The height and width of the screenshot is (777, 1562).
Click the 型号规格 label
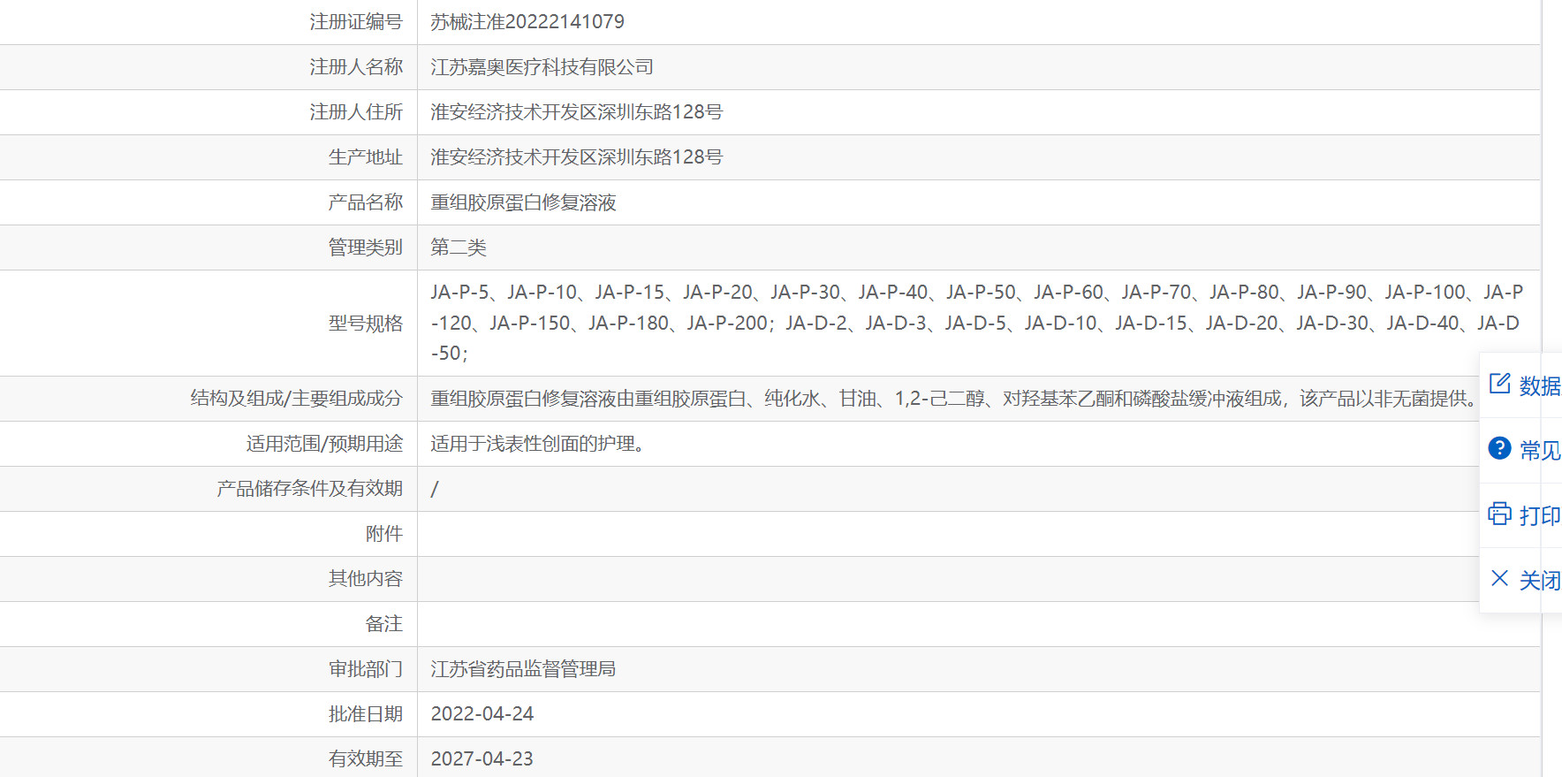pyautogui.click(x=366, y=324)
